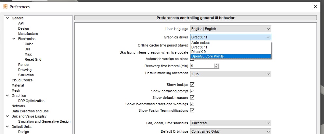Image resolution: width=324 pixels, height=134 pixels.
Task: Open Electronics Misc settings
Action: 28,54
